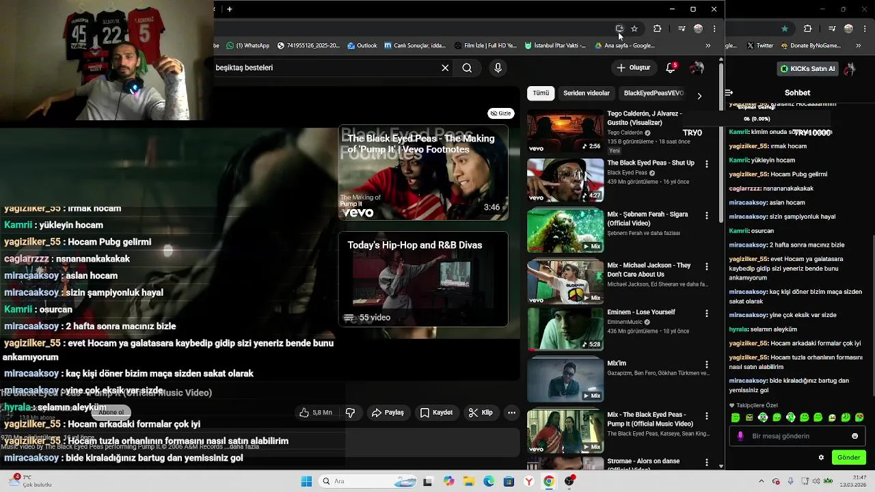Clear the YouTube search box text
This screenshot has height=492, width=875.
coord(445,68)
